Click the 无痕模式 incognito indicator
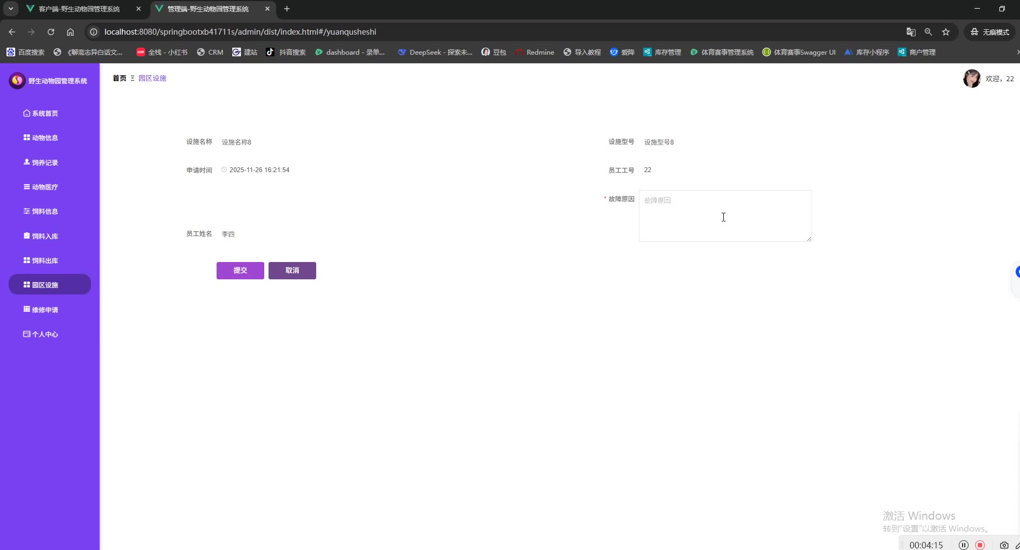This screenshot has width=1020, height=550. click(990, 32)
